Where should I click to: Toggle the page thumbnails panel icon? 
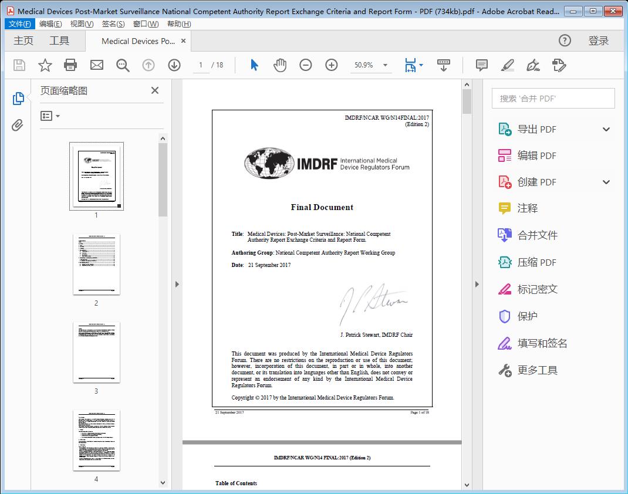point(18,99)
